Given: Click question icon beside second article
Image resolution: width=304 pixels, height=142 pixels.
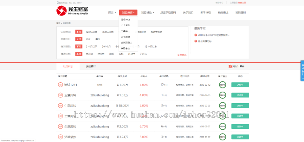Looking at the screenshot, I should pyautogui.click(x=196, y=41).
